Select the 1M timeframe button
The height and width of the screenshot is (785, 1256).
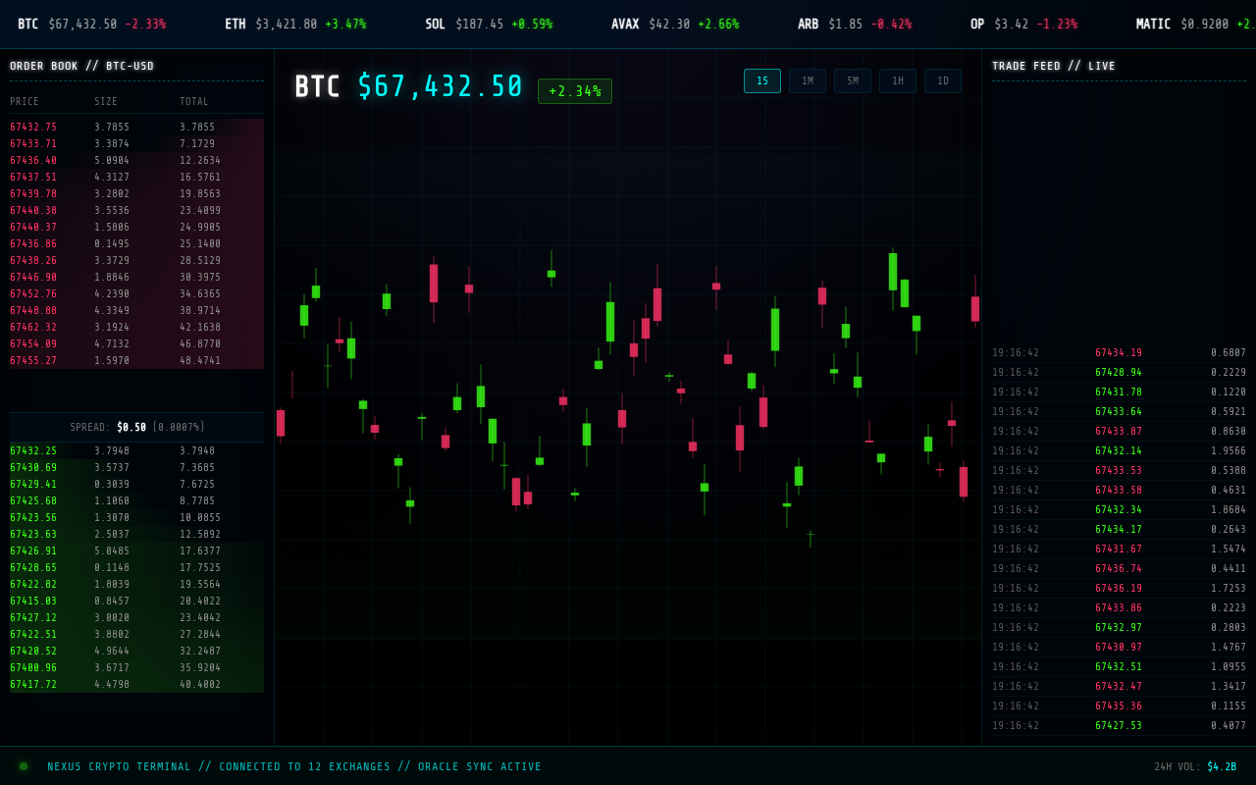(807, 80)
